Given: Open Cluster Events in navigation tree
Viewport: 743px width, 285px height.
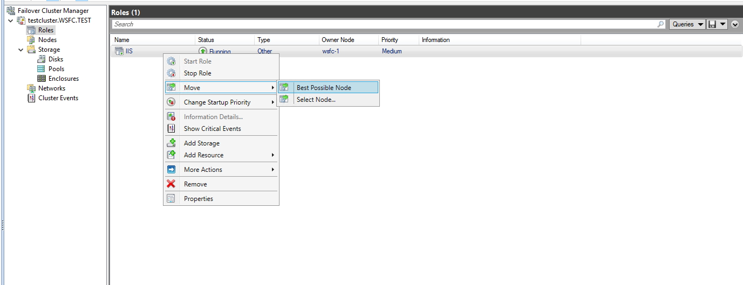Looking at the screenshot, I should [x=58, y=98].
